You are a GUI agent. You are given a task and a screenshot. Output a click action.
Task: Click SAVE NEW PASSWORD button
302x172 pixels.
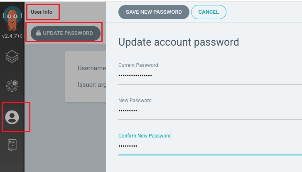tap(154, 12)
